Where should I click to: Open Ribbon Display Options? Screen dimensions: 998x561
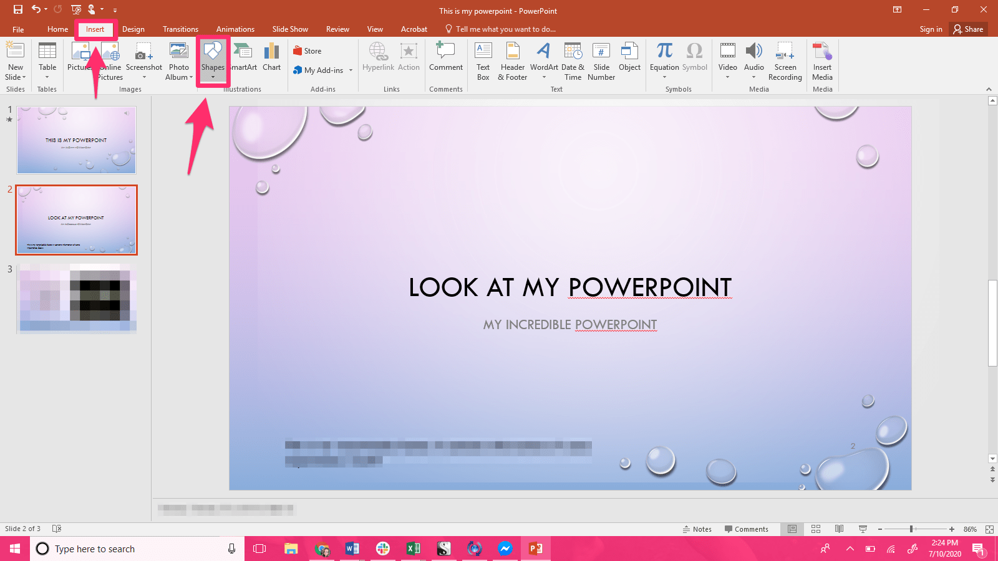tap(897, 9)
